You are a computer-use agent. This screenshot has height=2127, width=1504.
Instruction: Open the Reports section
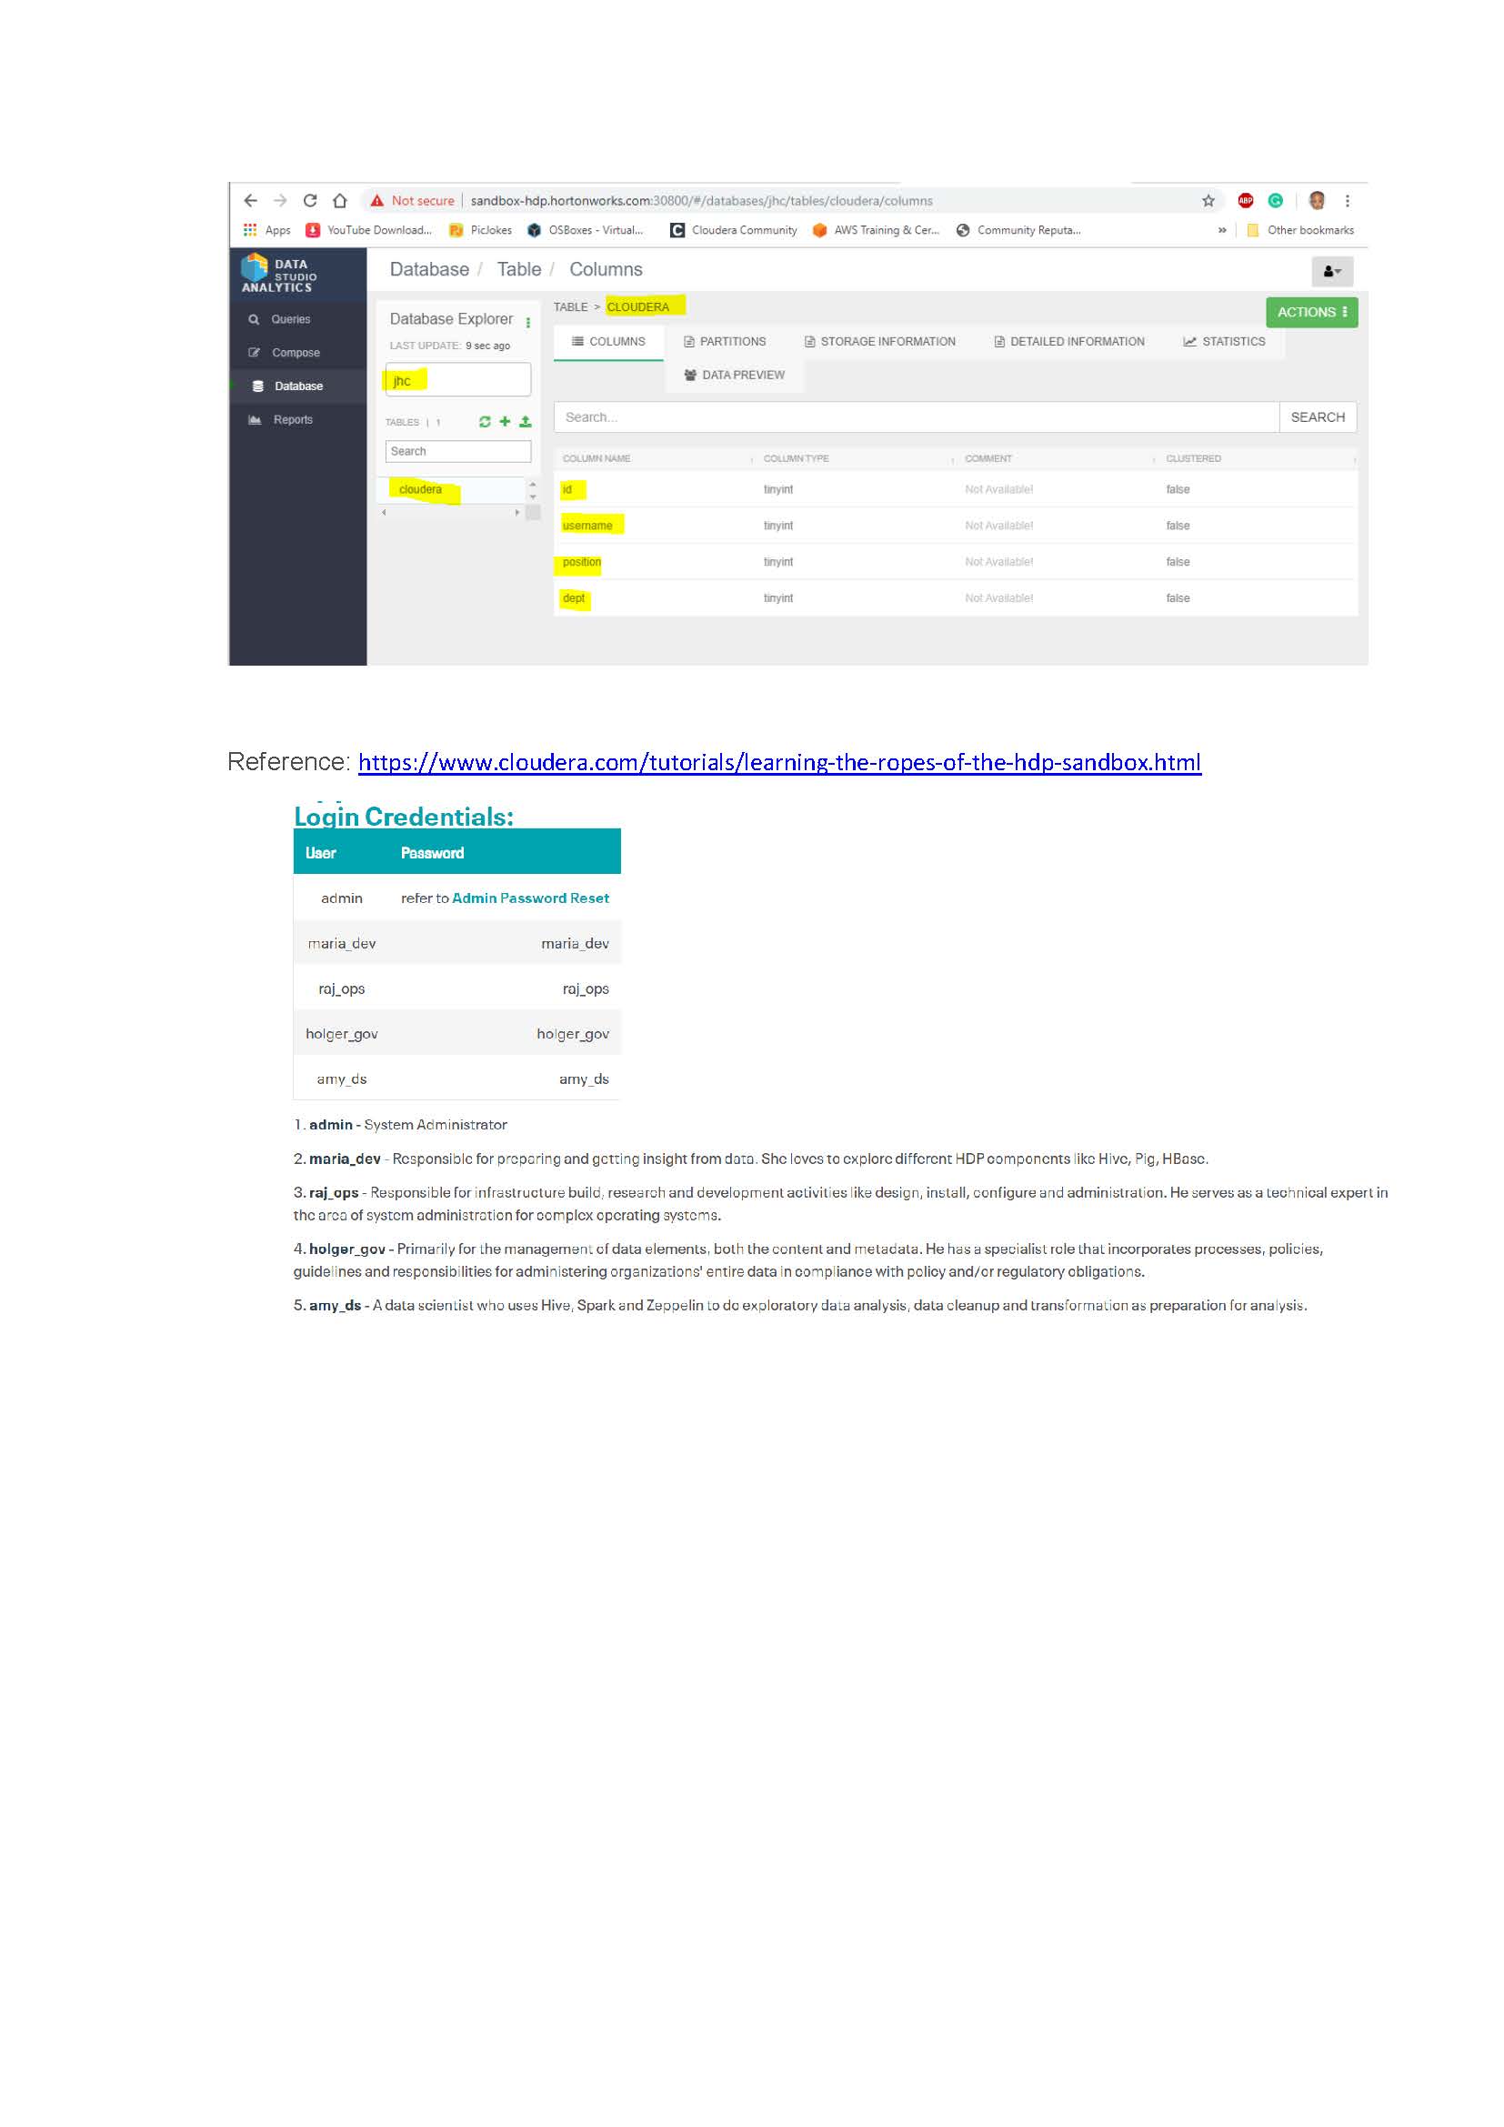pyautogui.click(x=293, y=419)
